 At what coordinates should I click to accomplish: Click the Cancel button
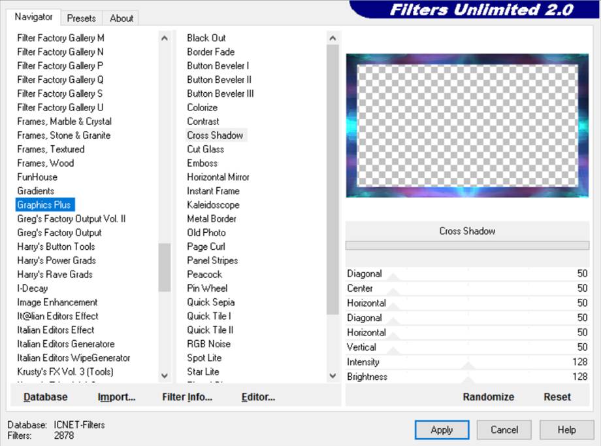[504, 430]
